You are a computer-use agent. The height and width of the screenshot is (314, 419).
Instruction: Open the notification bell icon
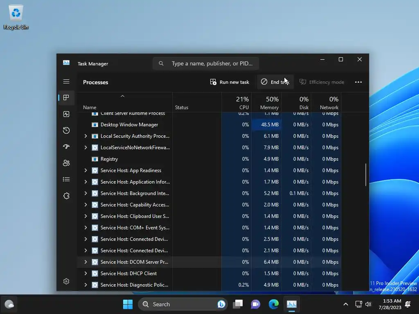tap(408, 304)
